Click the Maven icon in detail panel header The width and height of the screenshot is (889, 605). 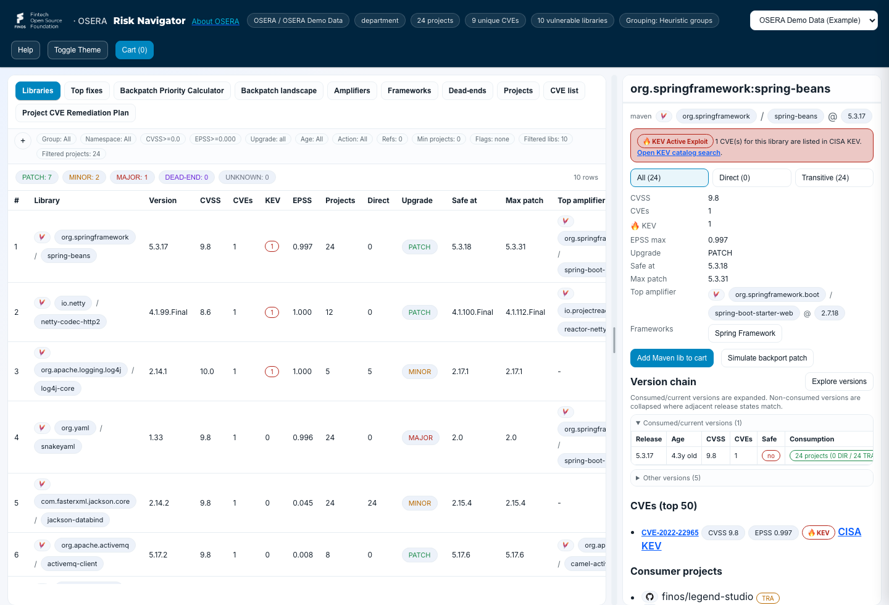pyautogui.click(x=664, y=116)
